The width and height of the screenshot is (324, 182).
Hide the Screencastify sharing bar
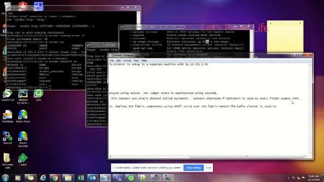pos(208,168)
